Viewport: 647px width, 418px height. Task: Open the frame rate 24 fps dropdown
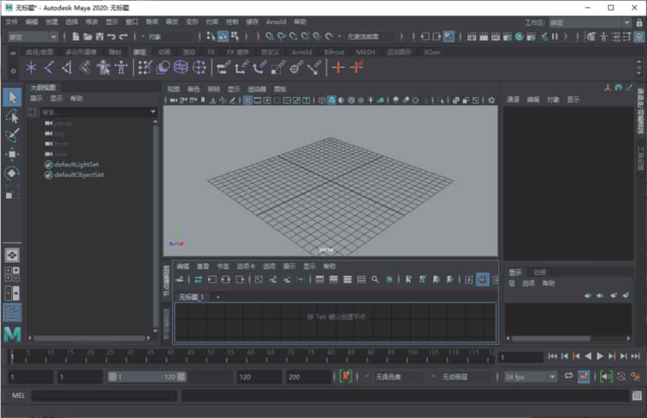click(530, 377)
